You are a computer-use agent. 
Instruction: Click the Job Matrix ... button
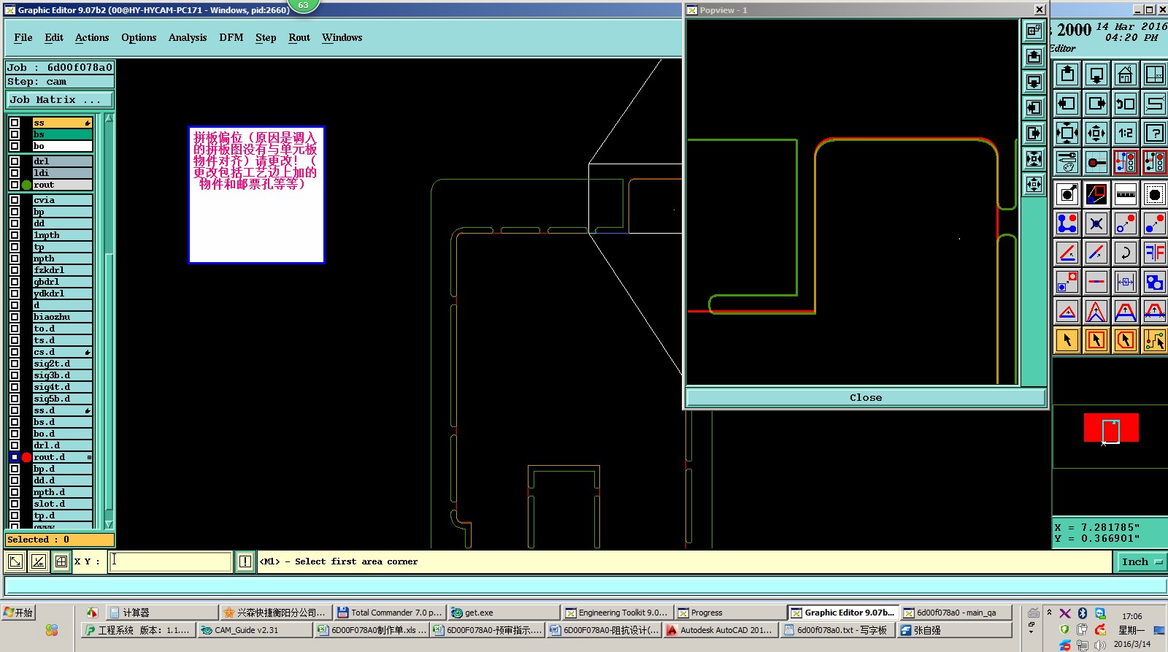60,100
